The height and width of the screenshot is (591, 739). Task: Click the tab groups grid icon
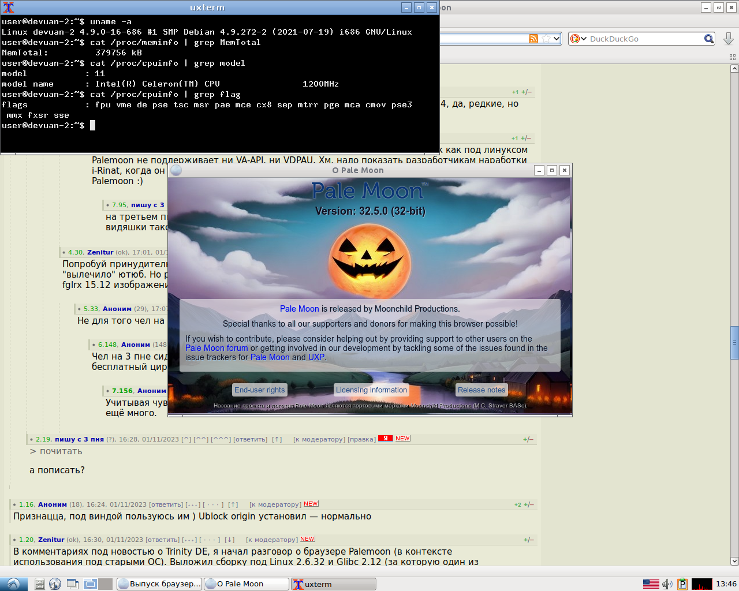(x=732, y=57)
